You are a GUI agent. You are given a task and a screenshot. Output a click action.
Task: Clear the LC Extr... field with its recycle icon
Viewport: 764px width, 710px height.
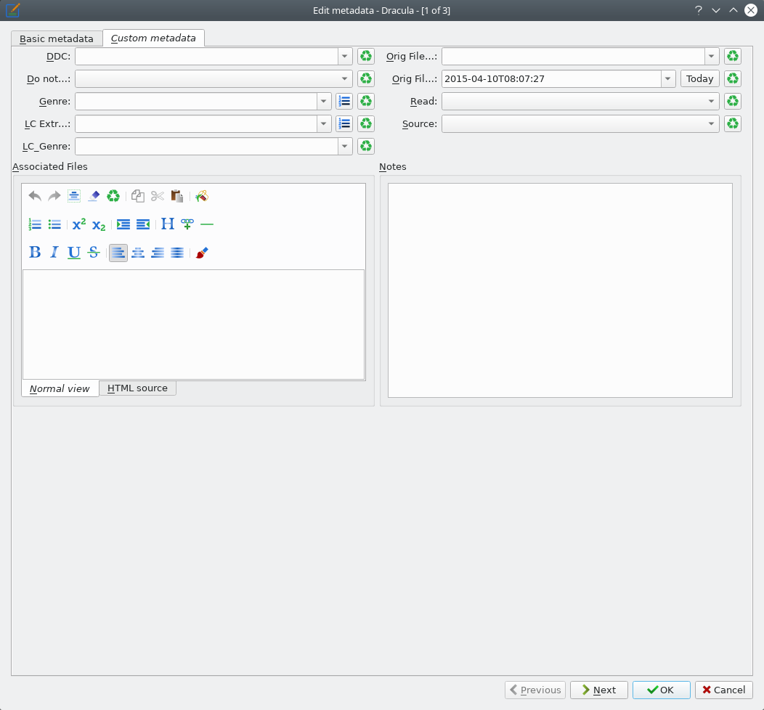click(x=366, y=123)
